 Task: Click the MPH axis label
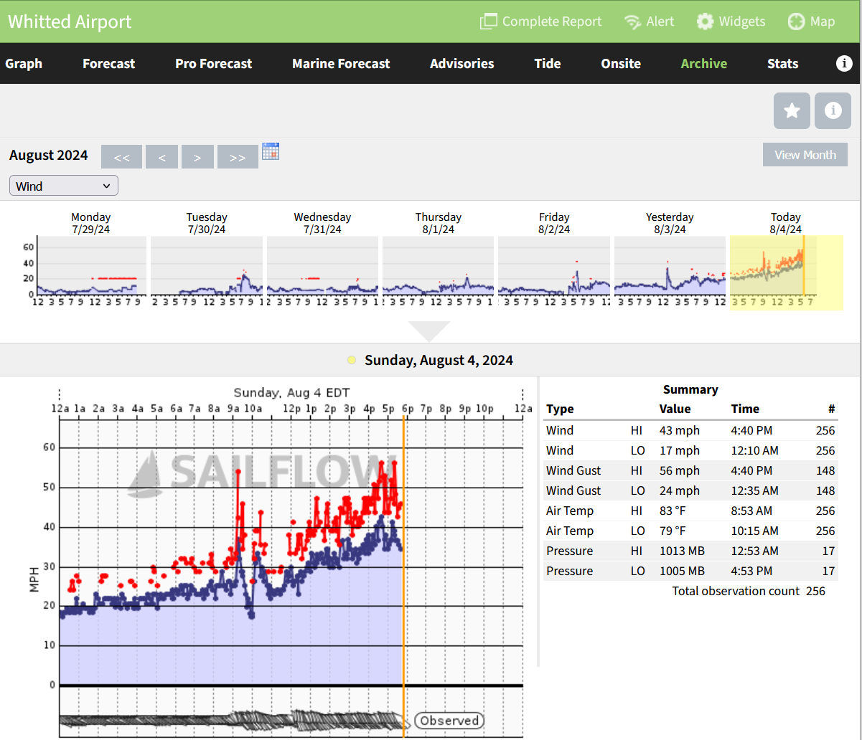pyautogui.click(x=34, y=579)
